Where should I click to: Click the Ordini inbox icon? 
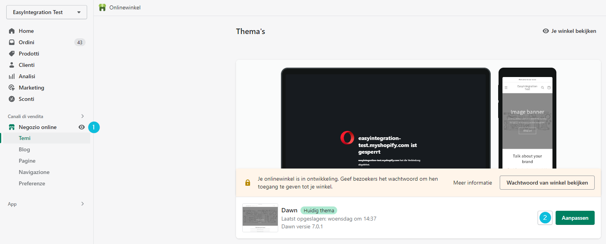click(x=12, y=42)
